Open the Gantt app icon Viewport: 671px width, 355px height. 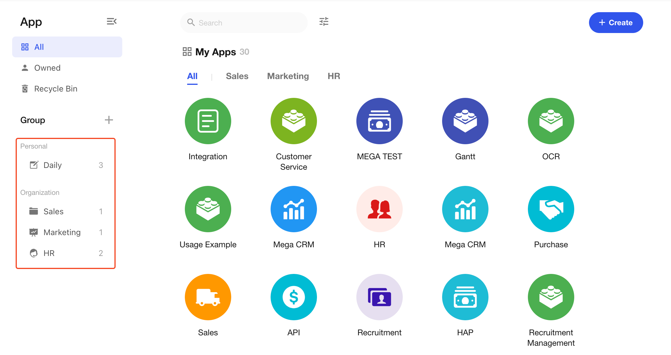(x=465, y=121)
